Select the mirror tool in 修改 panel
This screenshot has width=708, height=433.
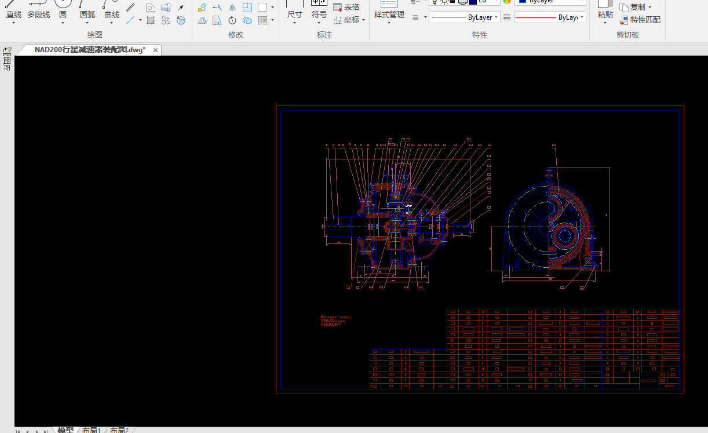point(232,8)
